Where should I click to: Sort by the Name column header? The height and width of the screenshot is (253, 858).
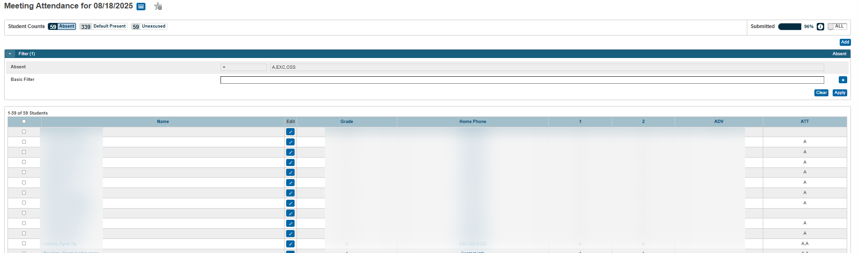[x=163, y=122]
